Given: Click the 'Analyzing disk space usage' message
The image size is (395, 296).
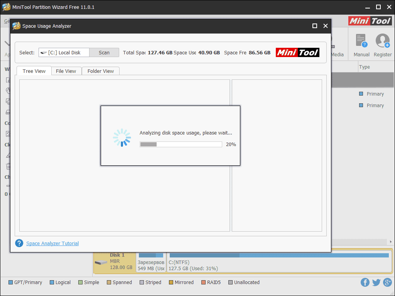Looking at the screenshot, I should pos(186,133).
